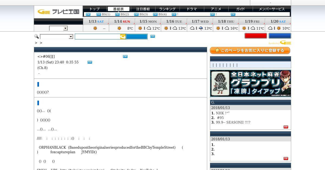Open the トップ tab
325x170 pixels.
point(95,9)
